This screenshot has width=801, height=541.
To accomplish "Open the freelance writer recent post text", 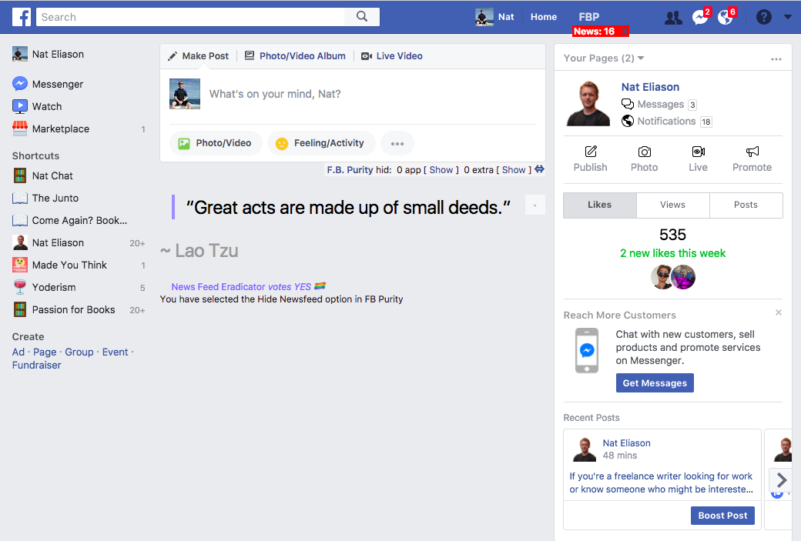I will 661,483.
